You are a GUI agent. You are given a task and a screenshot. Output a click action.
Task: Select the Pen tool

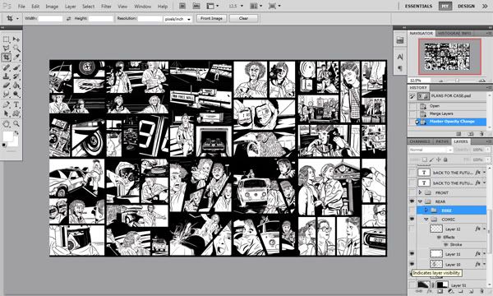(7, 104)
